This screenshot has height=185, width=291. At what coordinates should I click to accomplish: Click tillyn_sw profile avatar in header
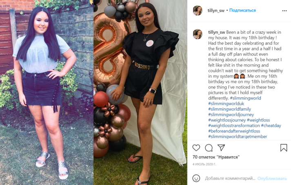pyautogui.click(x=198, y=10)
